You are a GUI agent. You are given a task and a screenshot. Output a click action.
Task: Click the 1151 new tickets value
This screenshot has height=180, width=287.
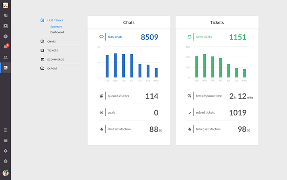(238, 37)
